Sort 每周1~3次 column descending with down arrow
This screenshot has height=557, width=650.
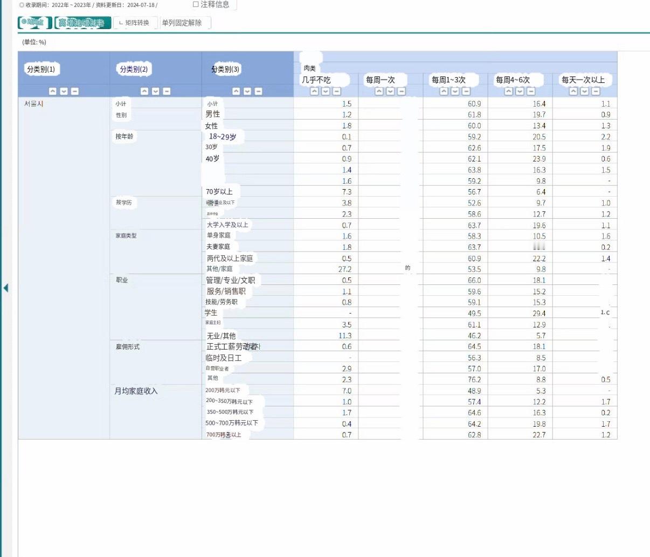[x=455, y=91]
